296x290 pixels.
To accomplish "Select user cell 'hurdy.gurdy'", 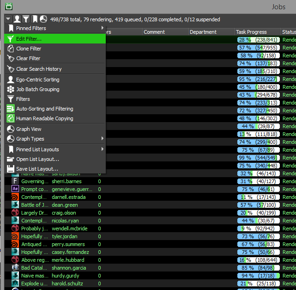I will point(66,276).
